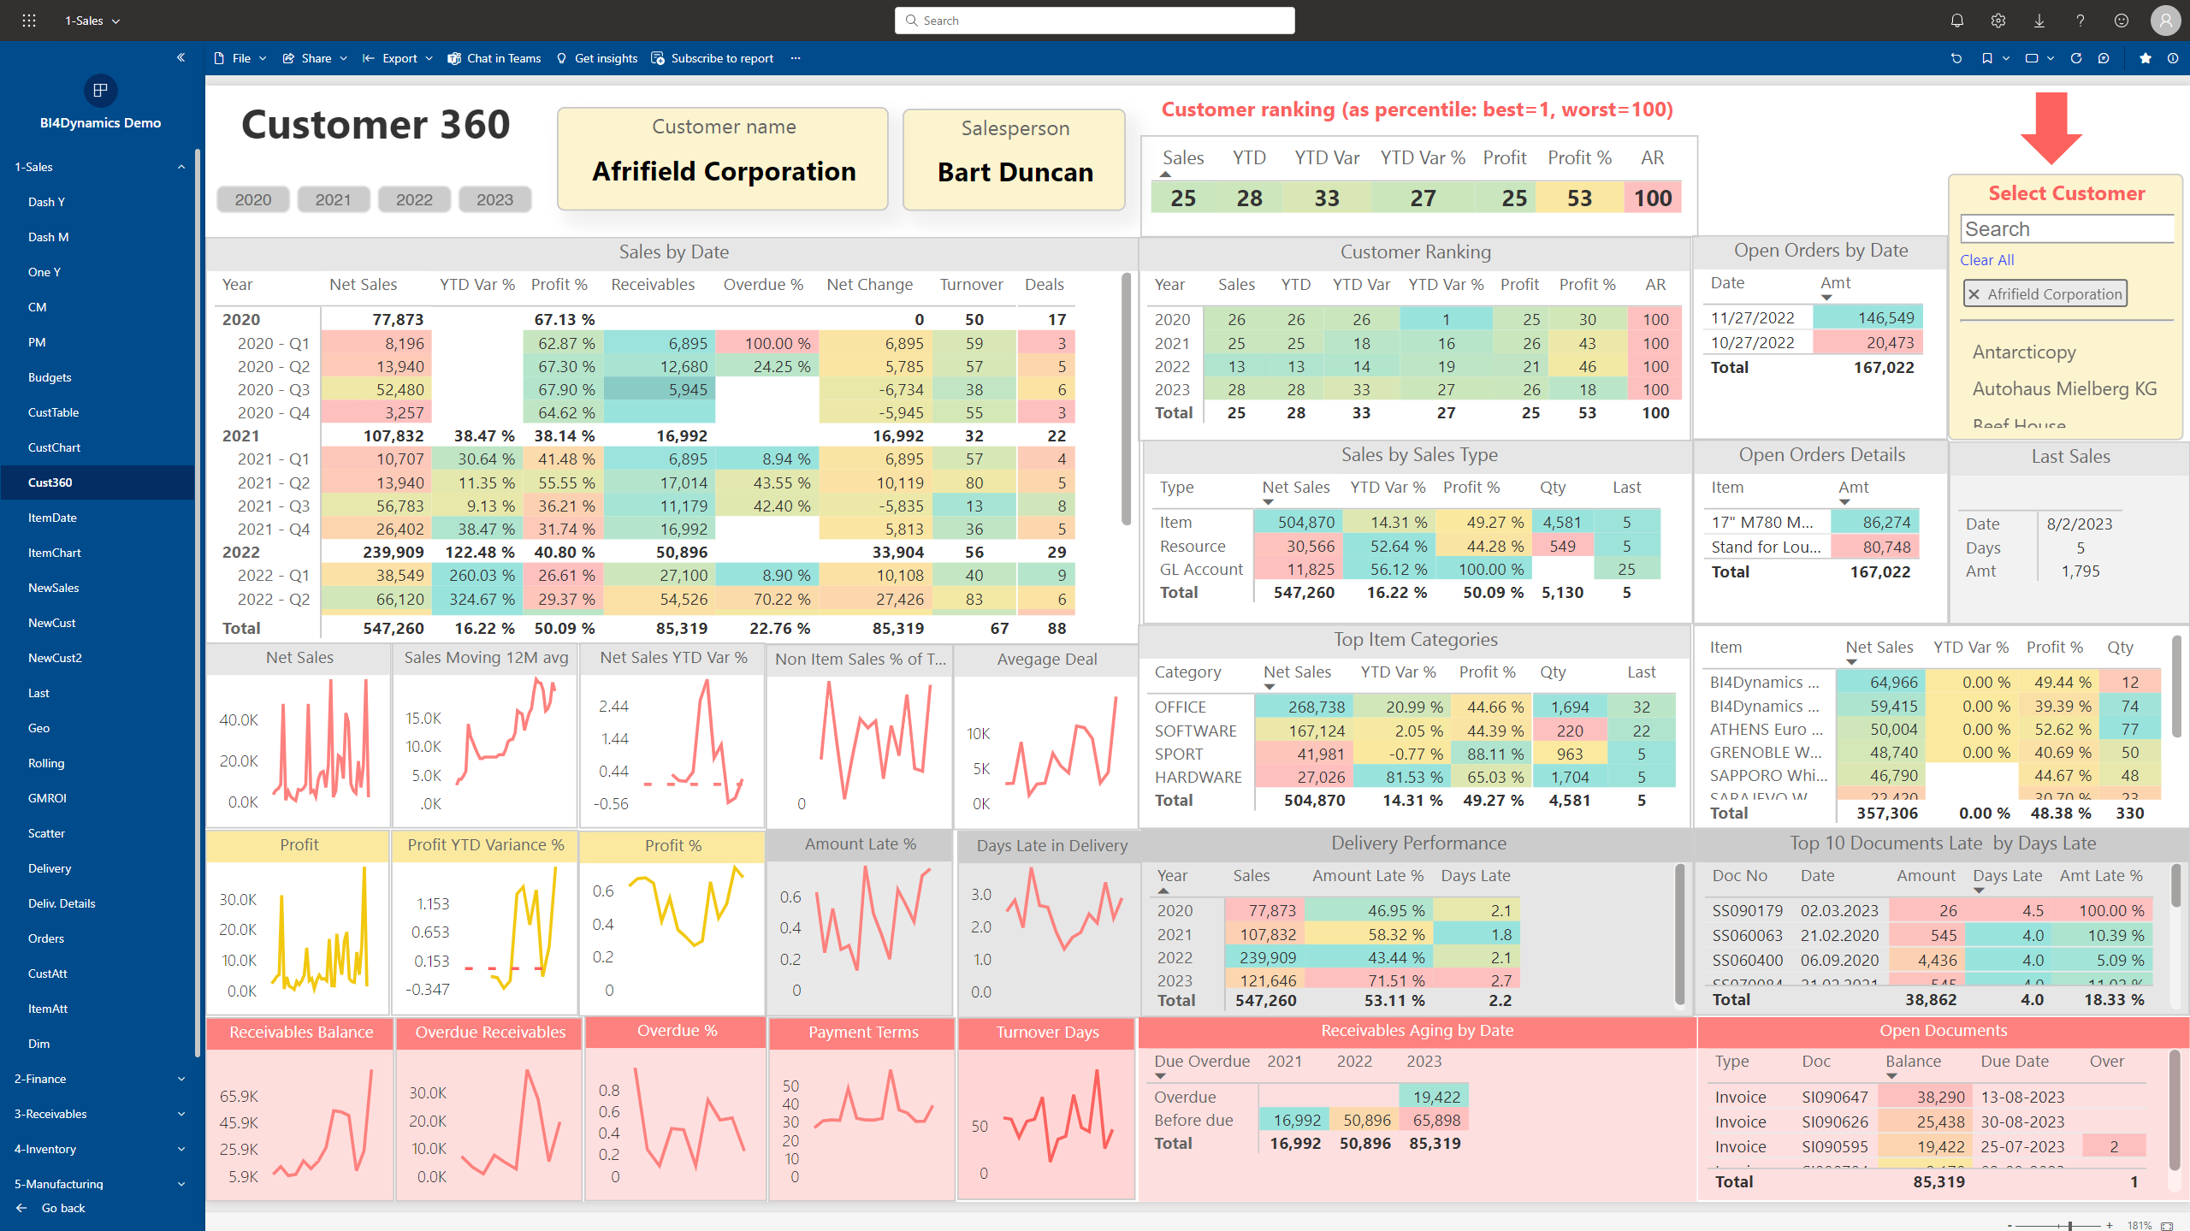Open the Comments icon

tap(2104, 58)
